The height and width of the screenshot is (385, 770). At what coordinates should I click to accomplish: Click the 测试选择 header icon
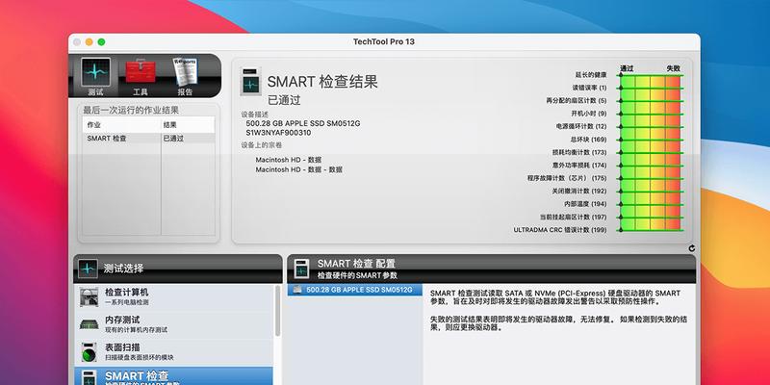[x=88, y=269]
